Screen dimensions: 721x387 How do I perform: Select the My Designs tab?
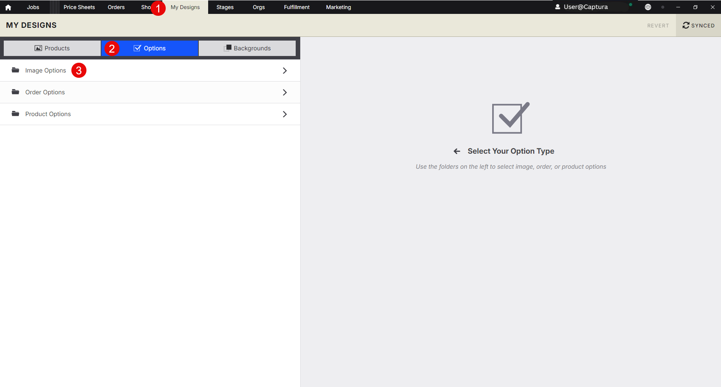(x=185, y=7)
